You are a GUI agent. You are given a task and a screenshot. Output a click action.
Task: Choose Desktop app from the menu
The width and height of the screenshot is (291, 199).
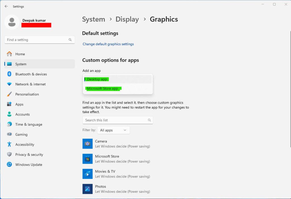click(x=97, y=79)
